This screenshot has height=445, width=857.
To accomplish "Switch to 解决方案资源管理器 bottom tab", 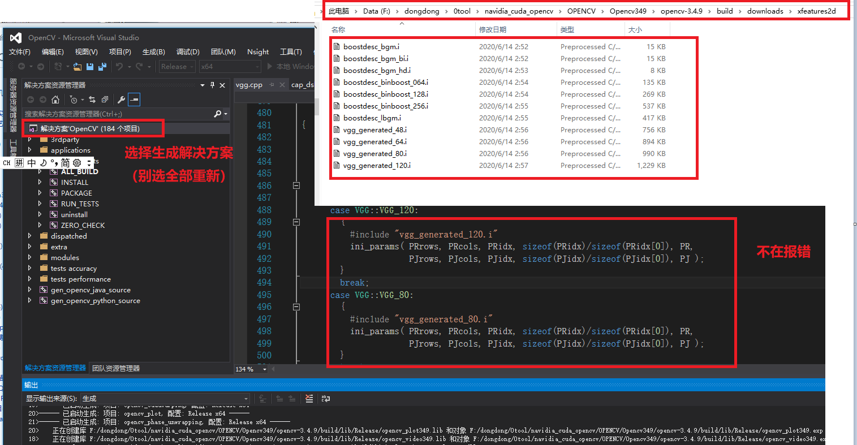I will pyautogui.click(x=55, y=368).
